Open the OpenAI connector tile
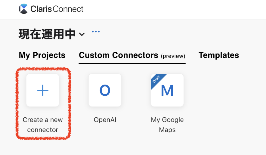Screen dimensions: 266x155 pyautogui.click(x=105, y=90)
